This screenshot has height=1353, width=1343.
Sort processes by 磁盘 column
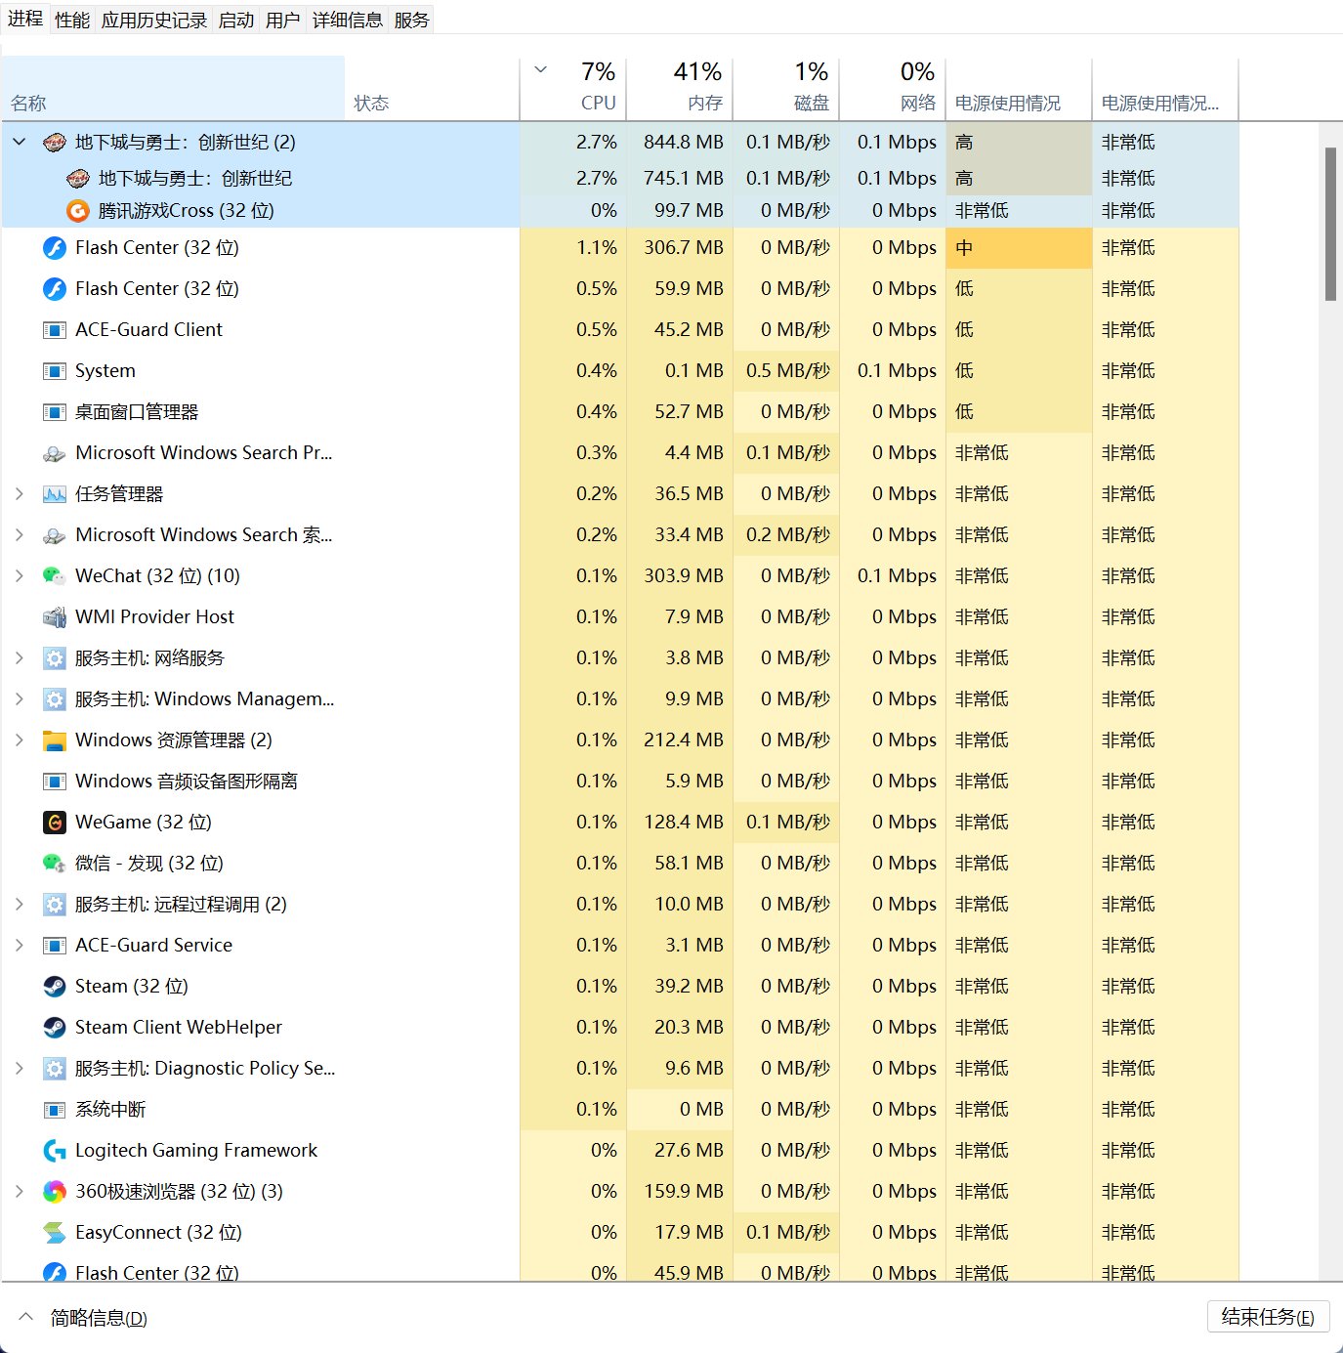(x=786, y=88)
